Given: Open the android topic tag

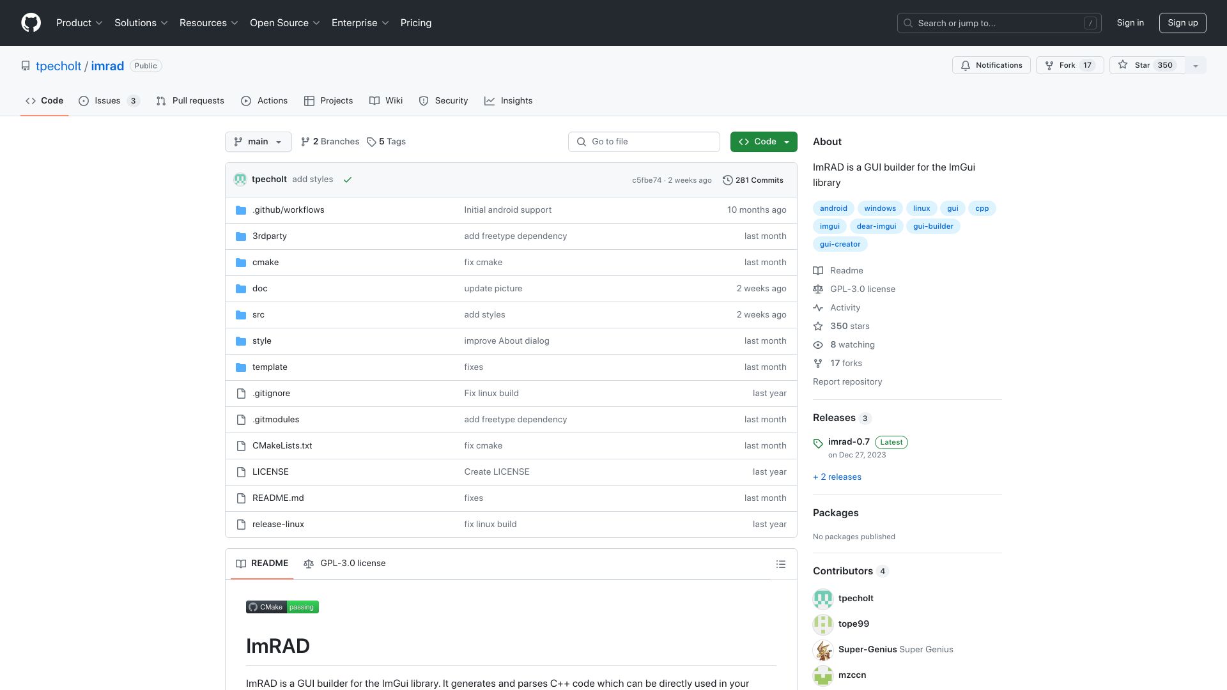Looking at the screenshot, I should click(833, 208).
